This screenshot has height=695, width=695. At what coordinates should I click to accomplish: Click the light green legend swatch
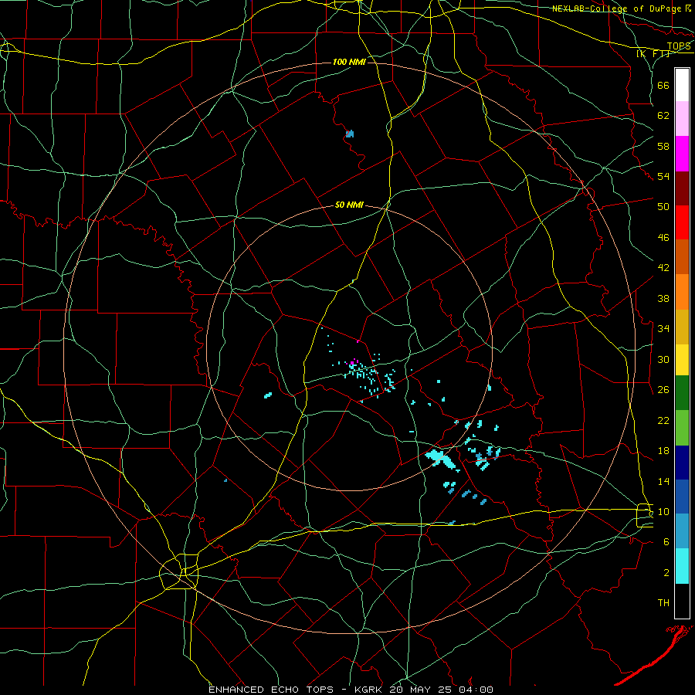(682, 428)
